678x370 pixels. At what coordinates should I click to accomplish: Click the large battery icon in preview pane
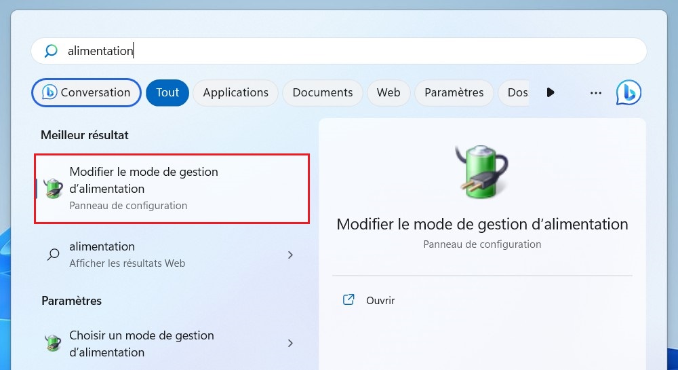[x=481, y=172]
